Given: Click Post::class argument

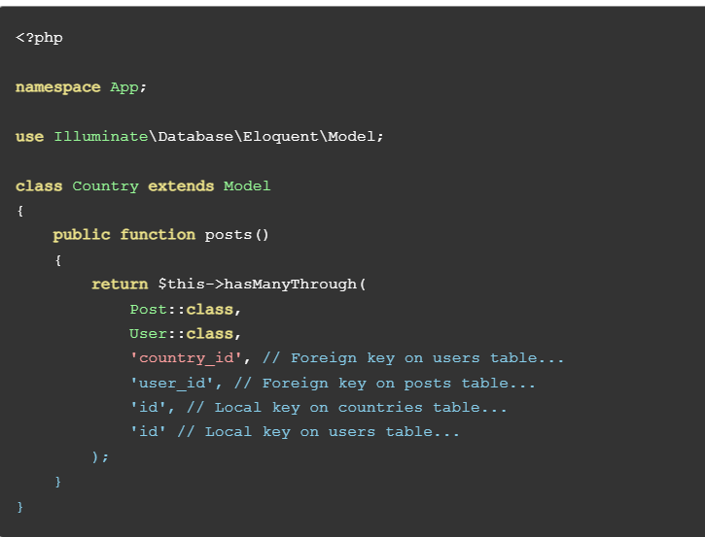Looking at the screenshot, I should click(181, 310).
